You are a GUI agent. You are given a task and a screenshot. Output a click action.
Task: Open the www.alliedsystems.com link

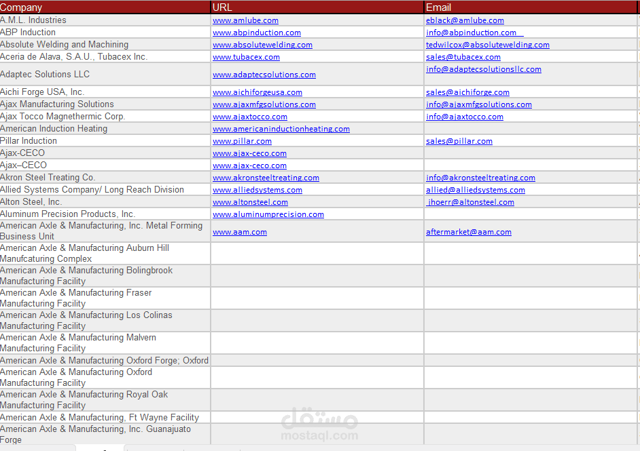(x=257, y=191)
